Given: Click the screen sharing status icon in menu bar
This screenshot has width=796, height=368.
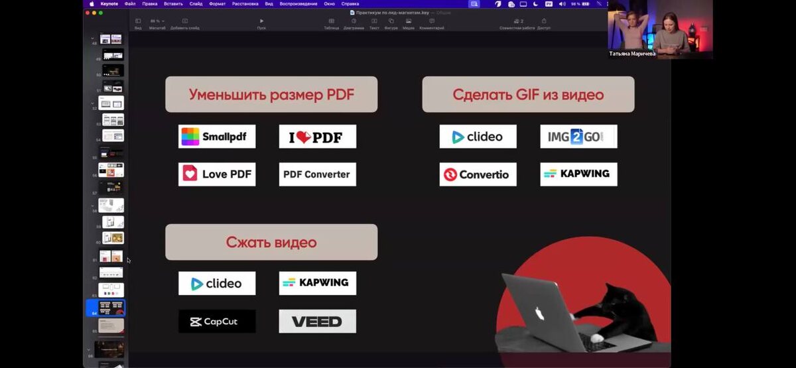Looking at the screenshot, I should tap(474, 3).
